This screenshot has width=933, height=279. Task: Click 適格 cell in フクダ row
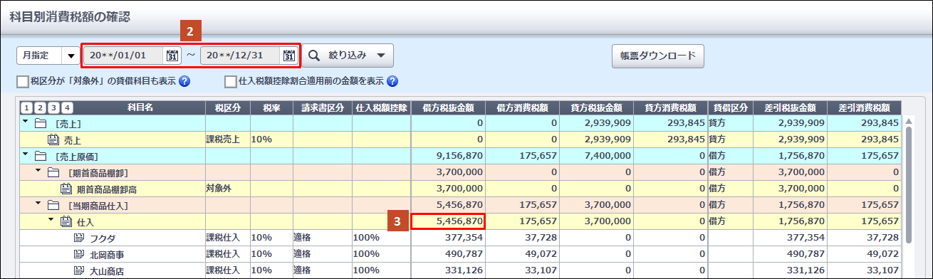point(322,237)
